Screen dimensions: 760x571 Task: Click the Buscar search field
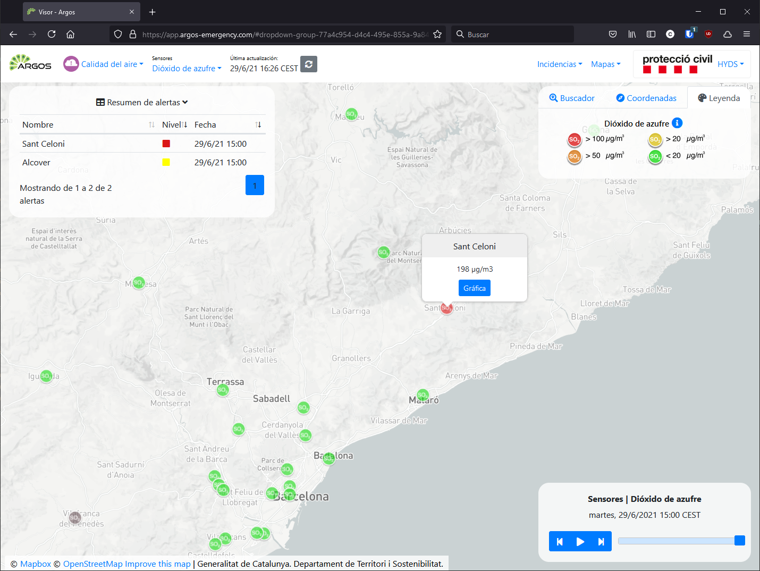tap(513, 34)
